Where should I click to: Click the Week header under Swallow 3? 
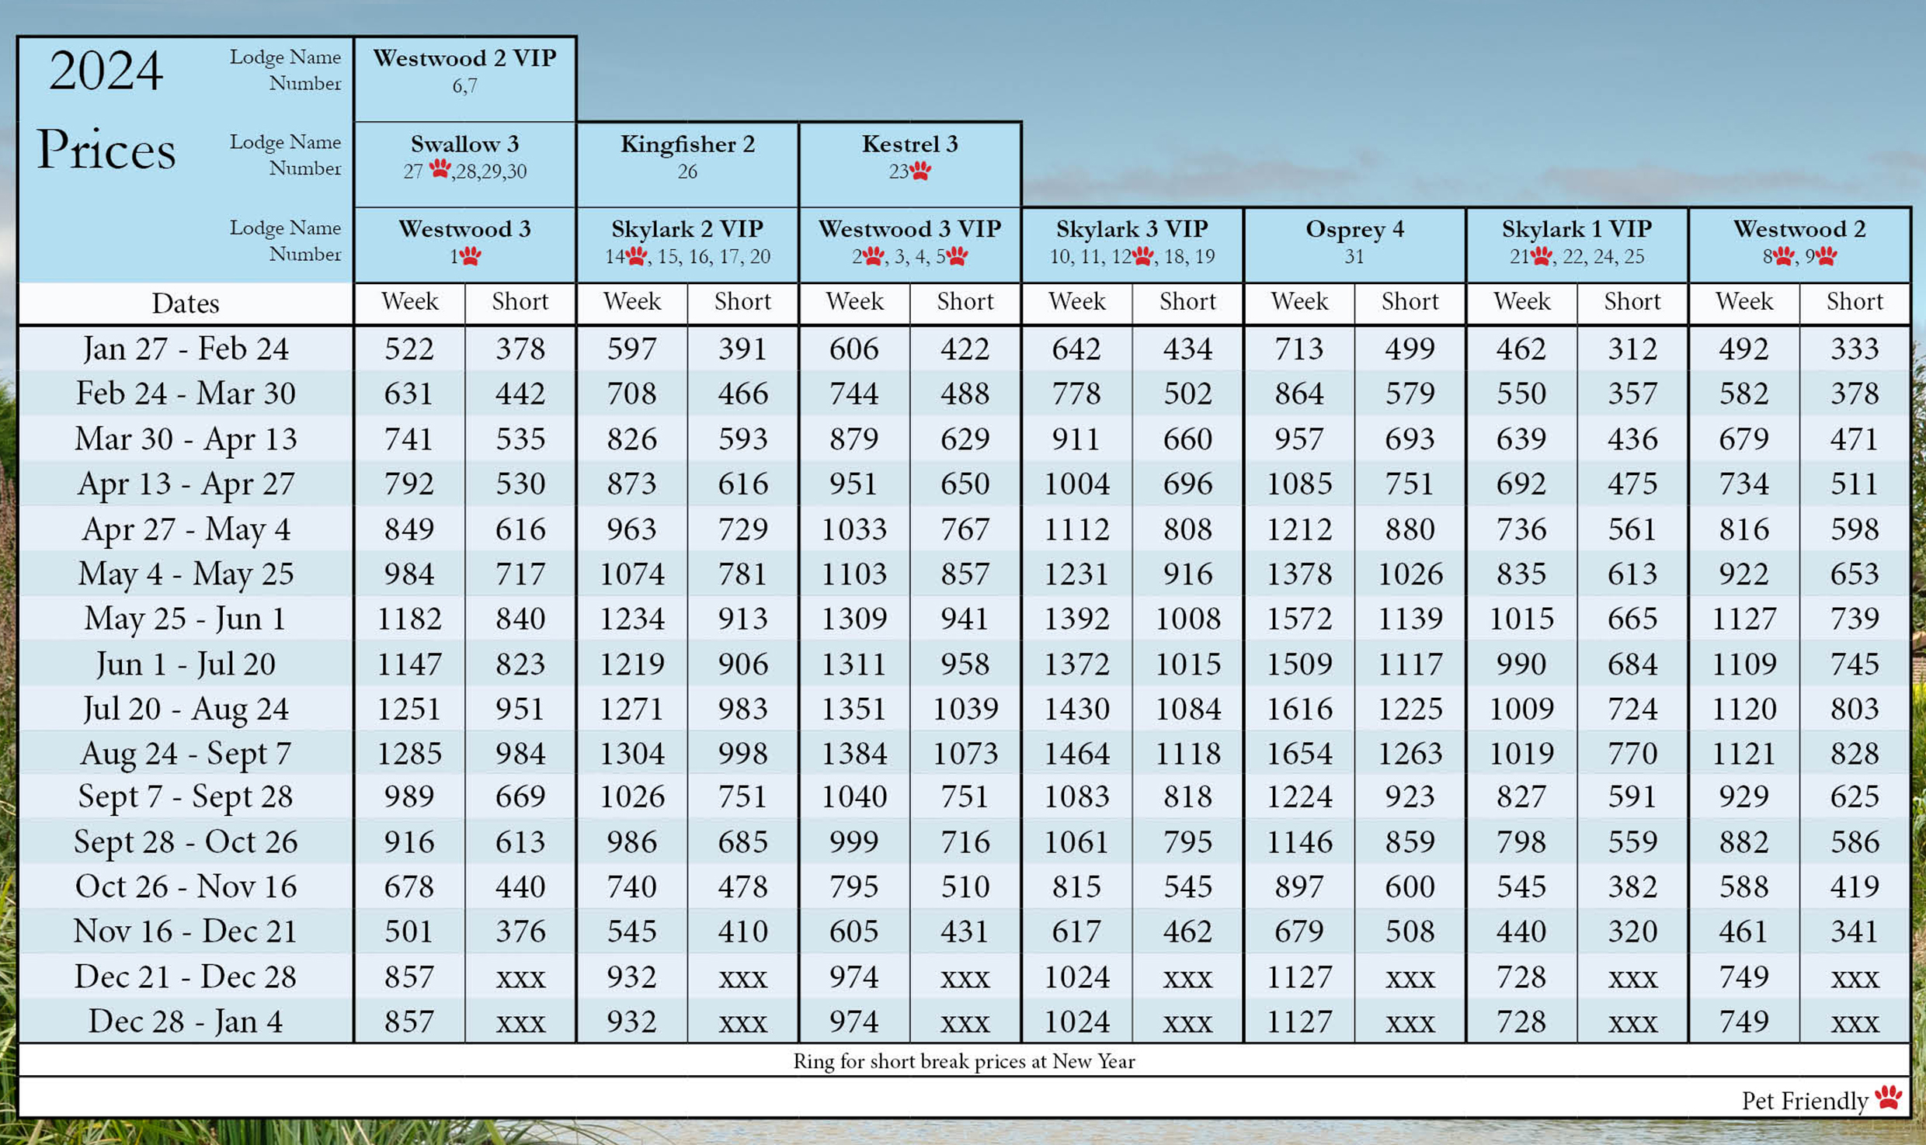coord(411,302)
